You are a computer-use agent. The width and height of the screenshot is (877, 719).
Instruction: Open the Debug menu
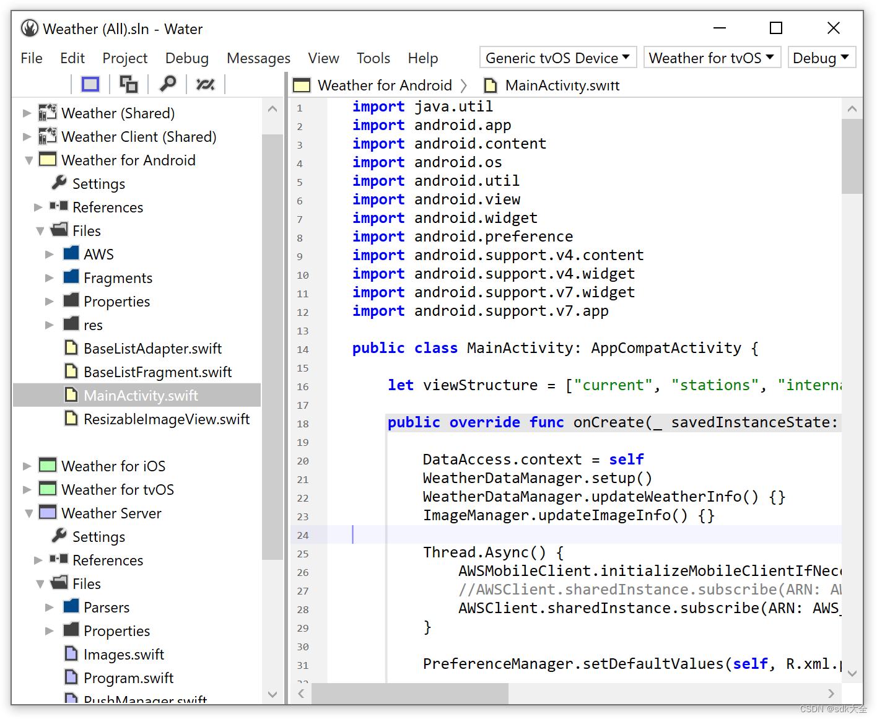[186, 58]
